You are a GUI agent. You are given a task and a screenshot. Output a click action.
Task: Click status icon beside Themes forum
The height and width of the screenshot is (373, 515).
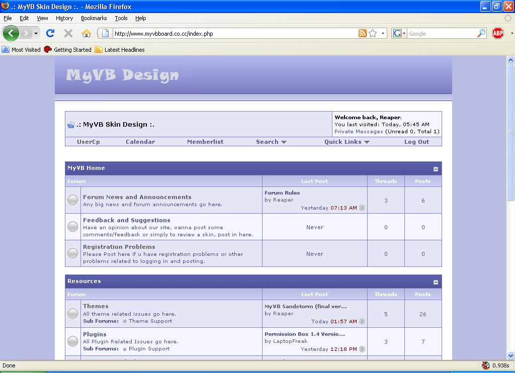pos(73,314)
